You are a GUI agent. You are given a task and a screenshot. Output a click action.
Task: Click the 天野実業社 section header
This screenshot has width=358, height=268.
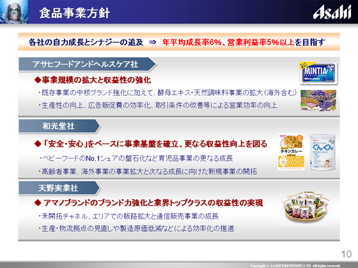pyautogui.click(x=59, y=188)
